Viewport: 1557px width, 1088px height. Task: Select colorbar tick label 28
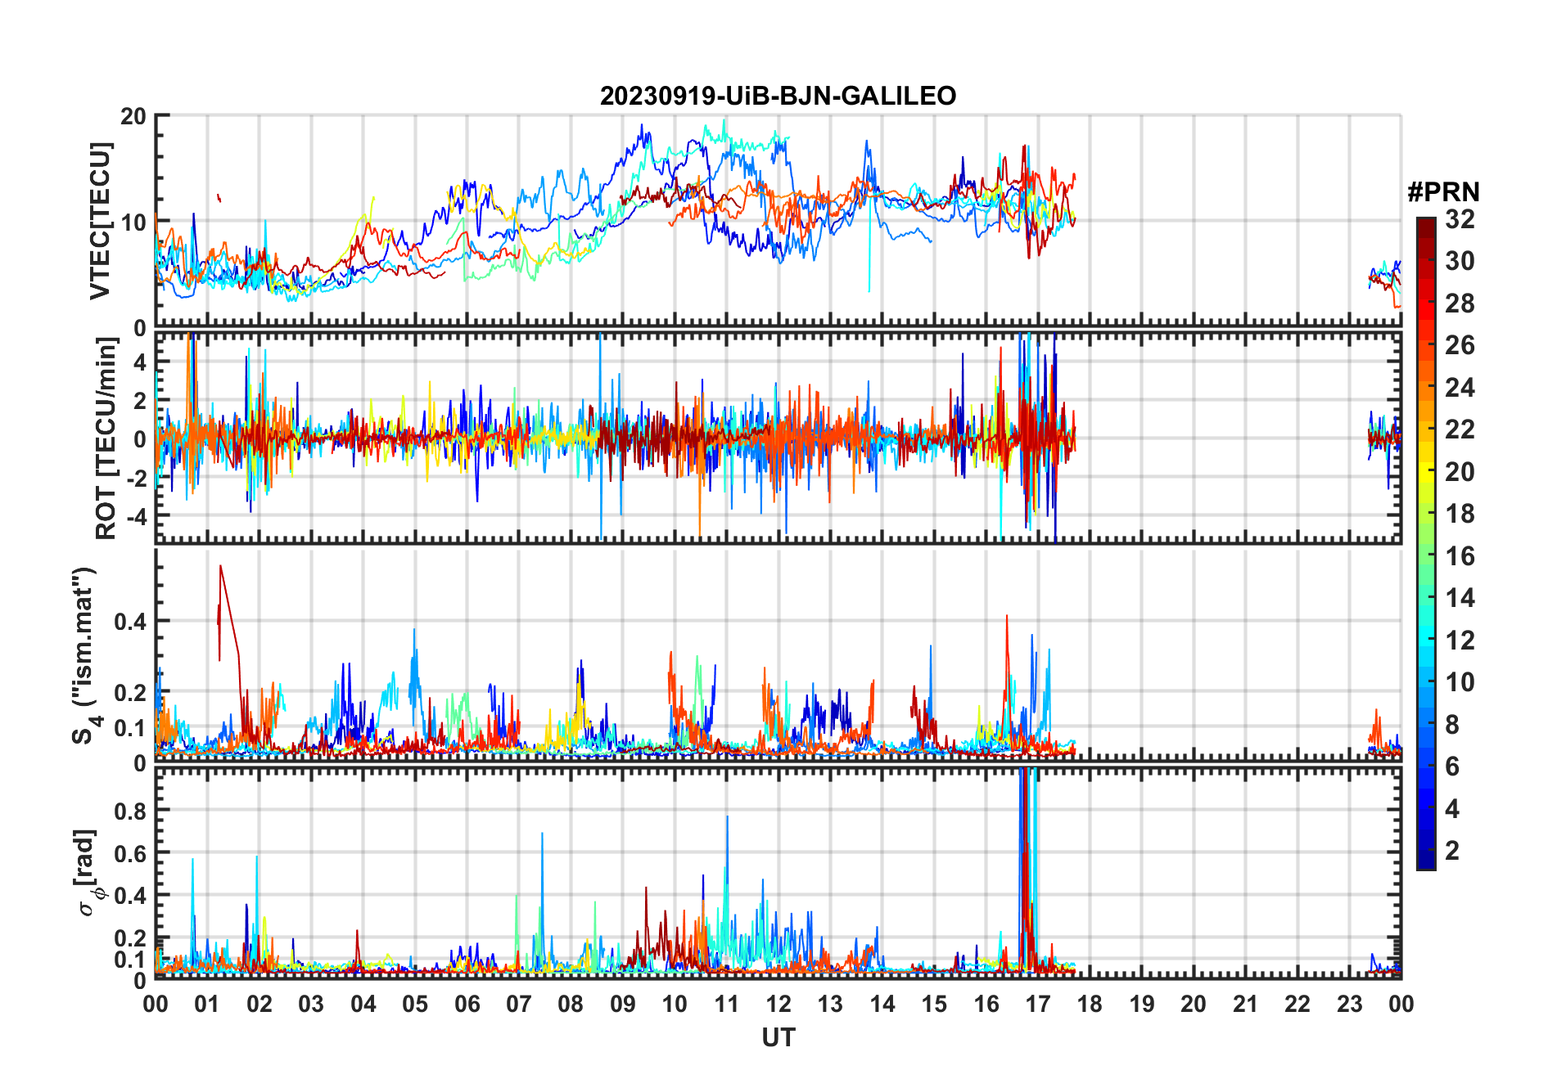coord(1460,303)
